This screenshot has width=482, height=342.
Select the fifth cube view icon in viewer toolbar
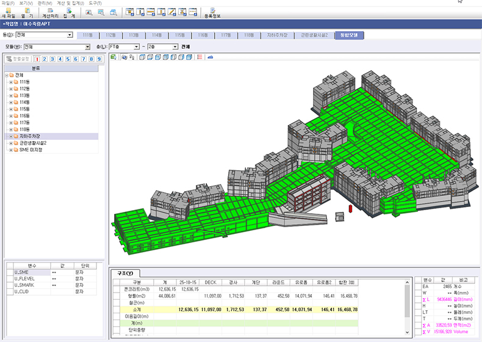point(173,57)
